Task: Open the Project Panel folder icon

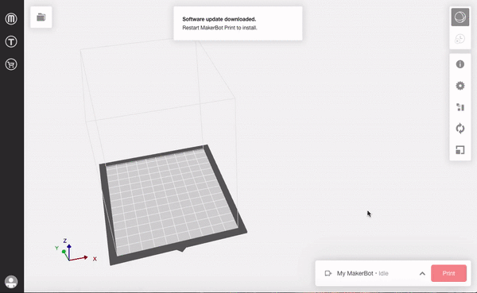Action: 41,17
